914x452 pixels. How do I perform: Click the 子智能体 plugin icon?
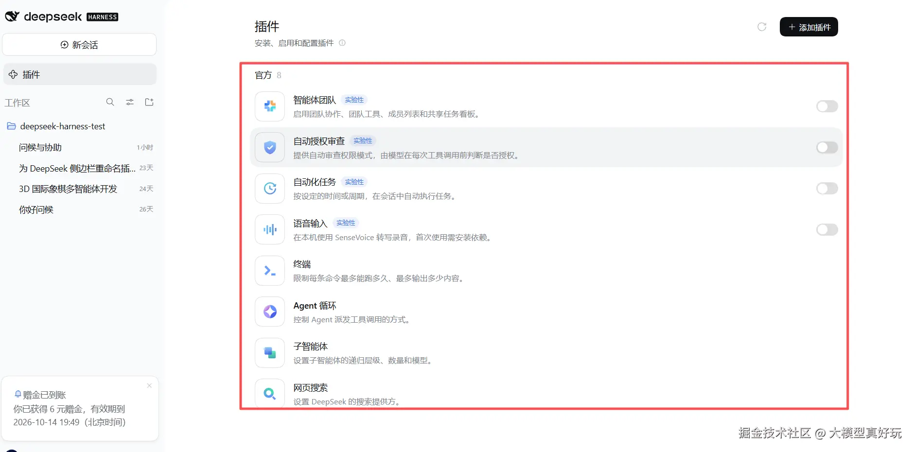tap(270, 352)
